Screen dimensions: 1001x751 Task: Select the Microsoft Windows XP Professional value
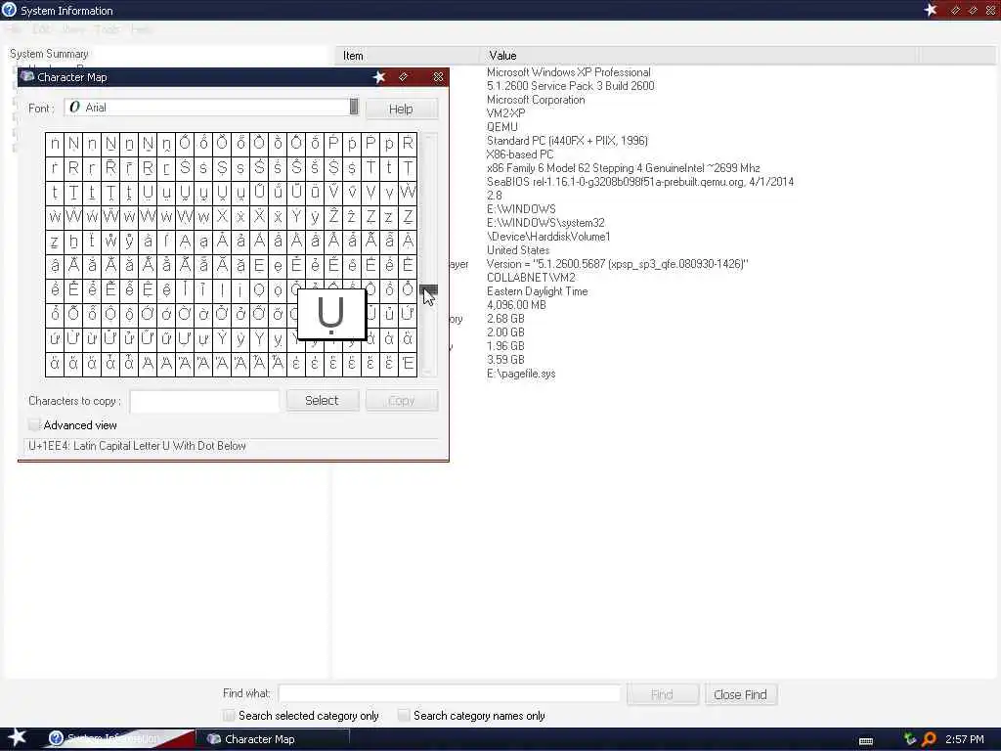569,72
